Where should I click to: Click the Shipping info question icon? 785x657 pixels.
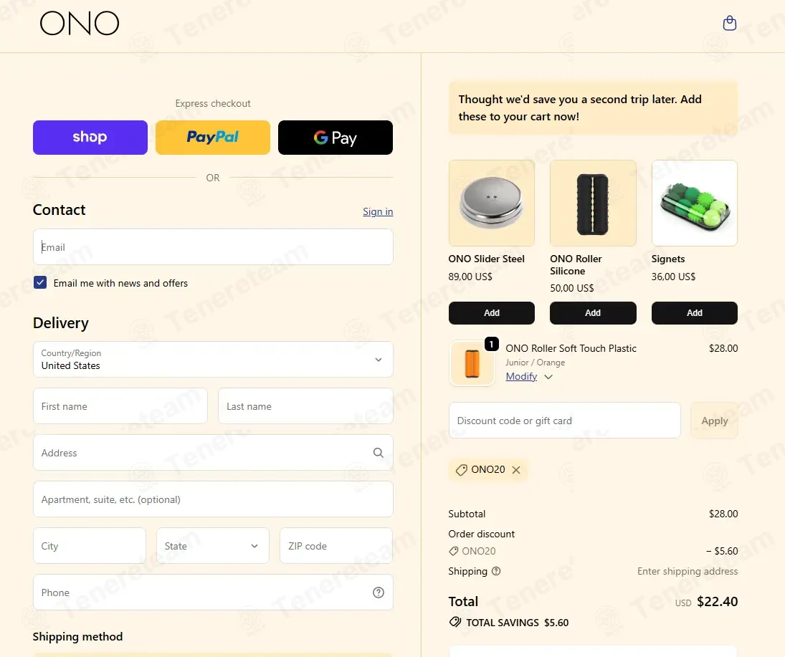tap(496, 571)
